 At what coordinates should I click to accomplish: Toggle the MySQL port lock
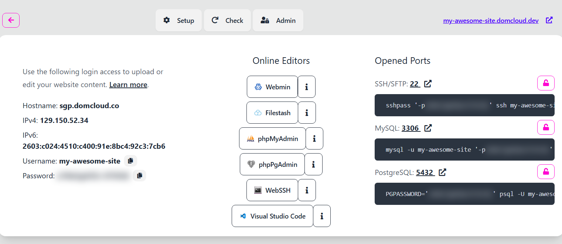[x=545, y=127]
